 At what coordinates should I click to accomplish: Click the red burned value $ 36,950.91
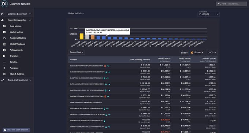click(x=166, y=120)
